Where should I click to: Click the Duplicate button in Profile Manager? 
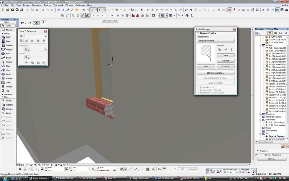[225, 66]
